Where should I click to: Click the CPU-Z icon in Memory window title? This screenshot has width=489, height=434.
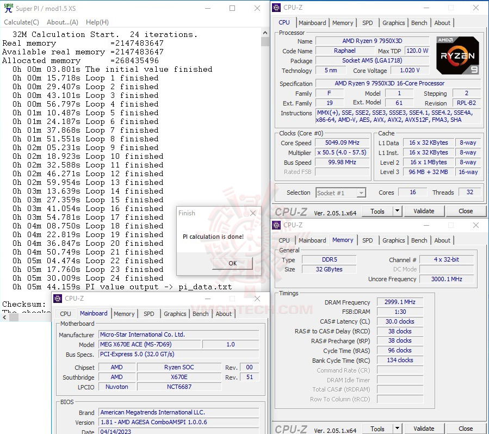coord(276,225)
